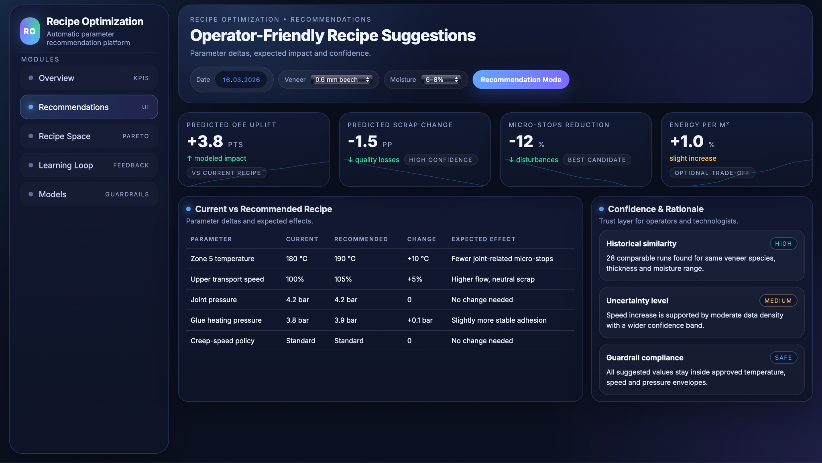Click the MEDIUM uncertainty level badge
Image resolution: width=822 pixels, height=463 pixels.
777,301
